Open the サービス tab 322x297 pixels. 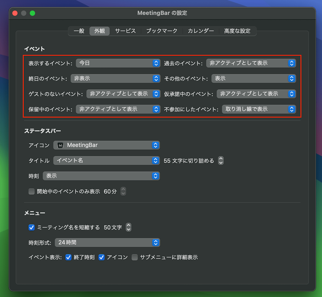[x=125, y=31]
